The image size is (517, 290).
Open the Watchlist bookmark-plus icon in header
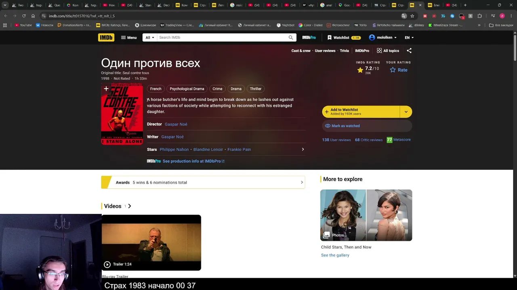(x=330, y=37)
